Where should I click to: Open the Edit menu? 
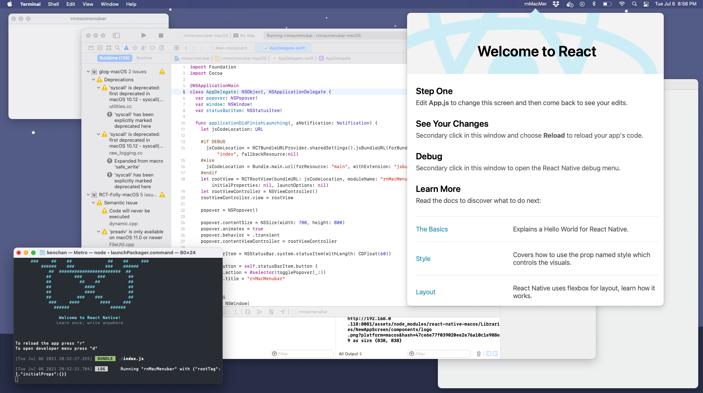(x=70, y=4)
